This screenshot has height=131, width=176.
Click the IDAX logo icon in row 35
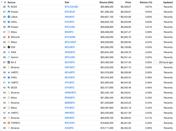click(x=9, y=52)
